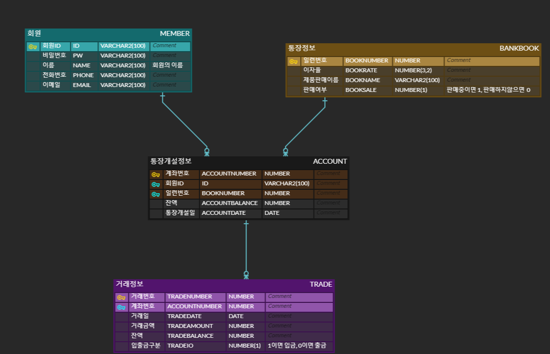This screenshot has height=354, width=550.
Task: Click the TRADEIO column name
Action: [x=180, y=346]
